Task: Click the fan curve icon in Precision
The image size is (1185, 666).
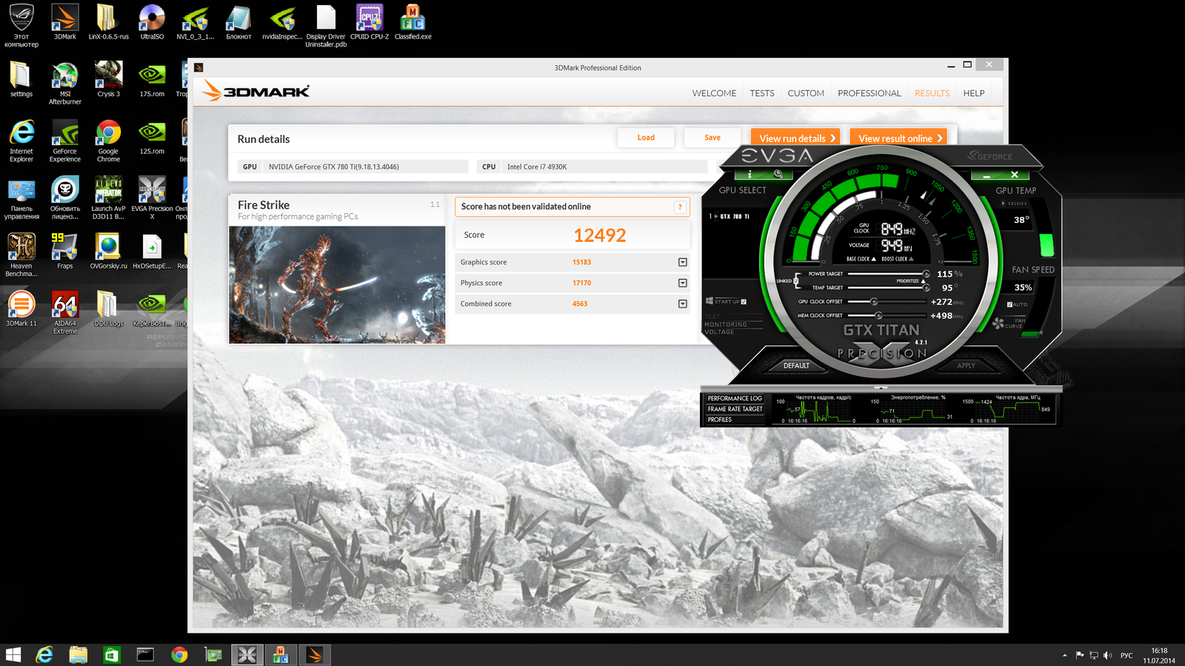Action: [998, 323]
